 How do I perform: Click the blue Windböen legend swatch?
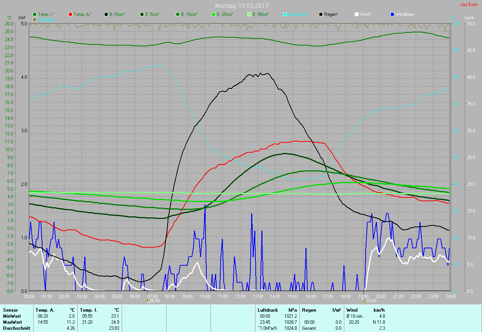392,14
